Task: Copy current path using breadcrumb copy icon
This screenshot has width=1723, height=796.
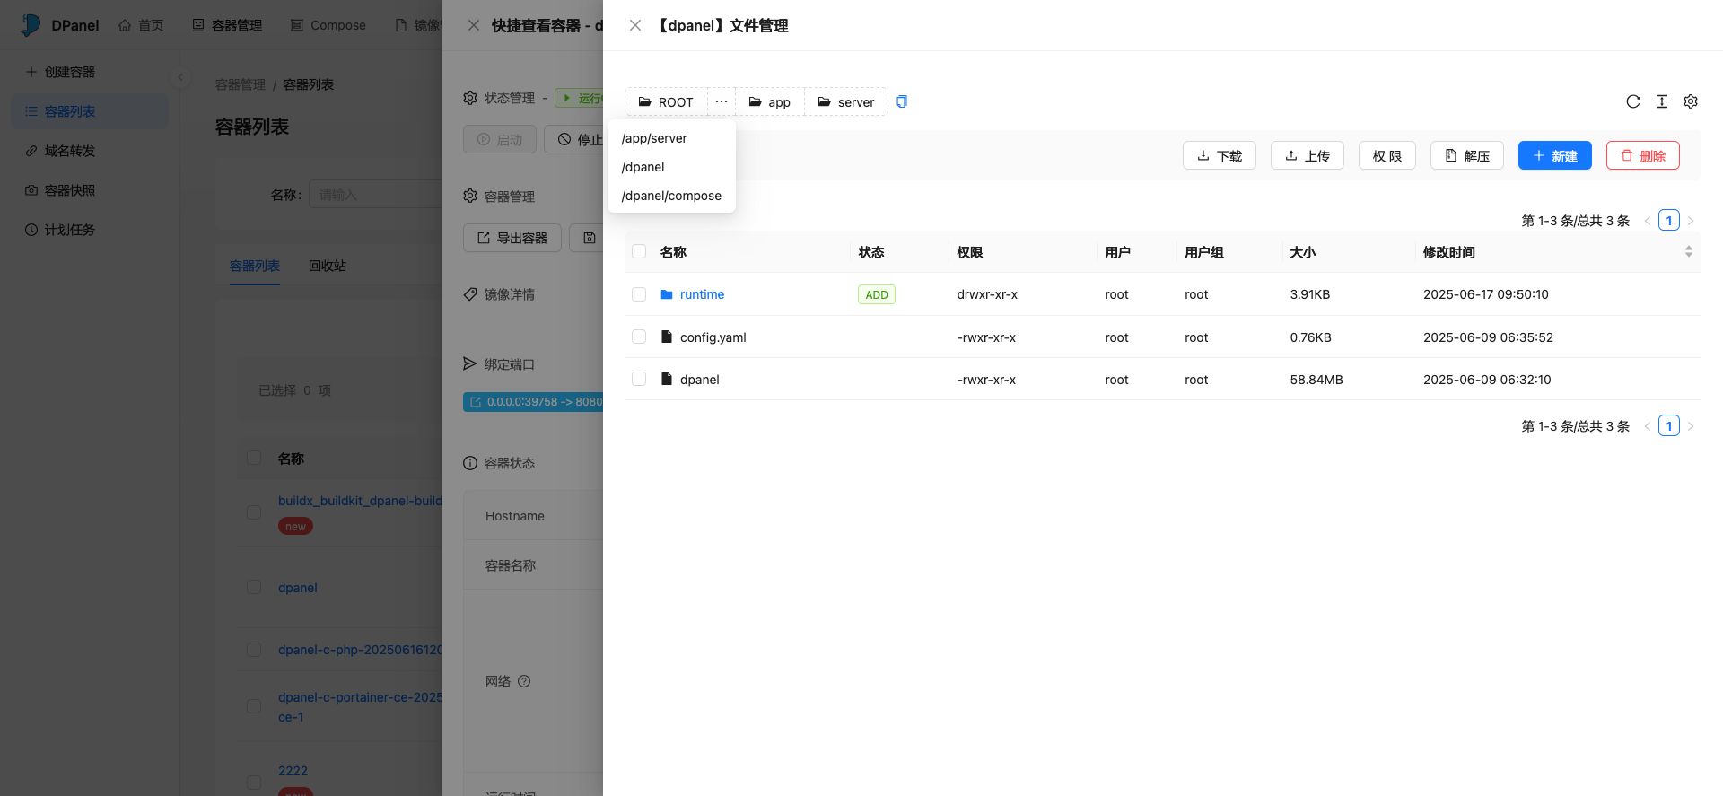Action: point(902,101)
